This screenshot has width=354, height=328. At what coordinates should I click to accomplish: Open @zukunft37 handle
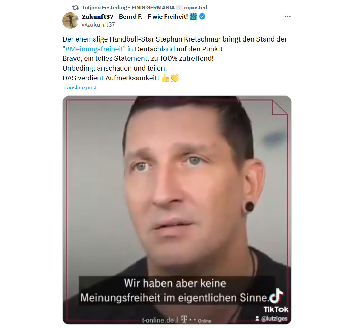coord(98,25)
